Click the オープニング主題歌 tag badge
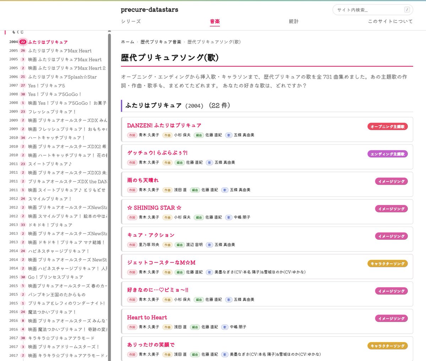This screenshot has height=361, width=426. pyautogui.click(x=388, y=127)
